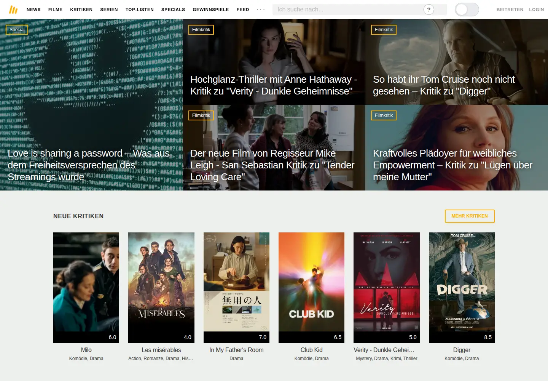This screenshot has width=548, height=381.
Task: Click Filmkritik tag on Tender Loving Care
Action: 201,115
